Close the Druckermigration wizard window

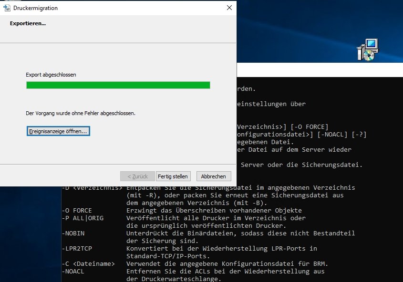229,8
